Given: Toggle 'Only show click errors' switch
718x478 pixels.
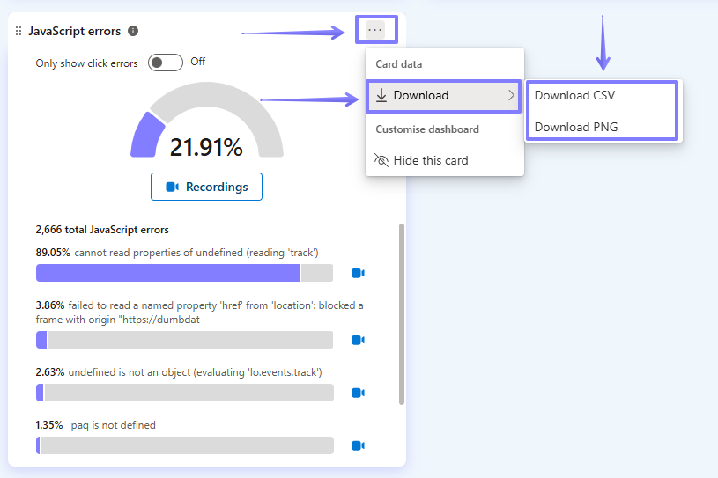Looking at the screenshot, I should tap(166, 63).
